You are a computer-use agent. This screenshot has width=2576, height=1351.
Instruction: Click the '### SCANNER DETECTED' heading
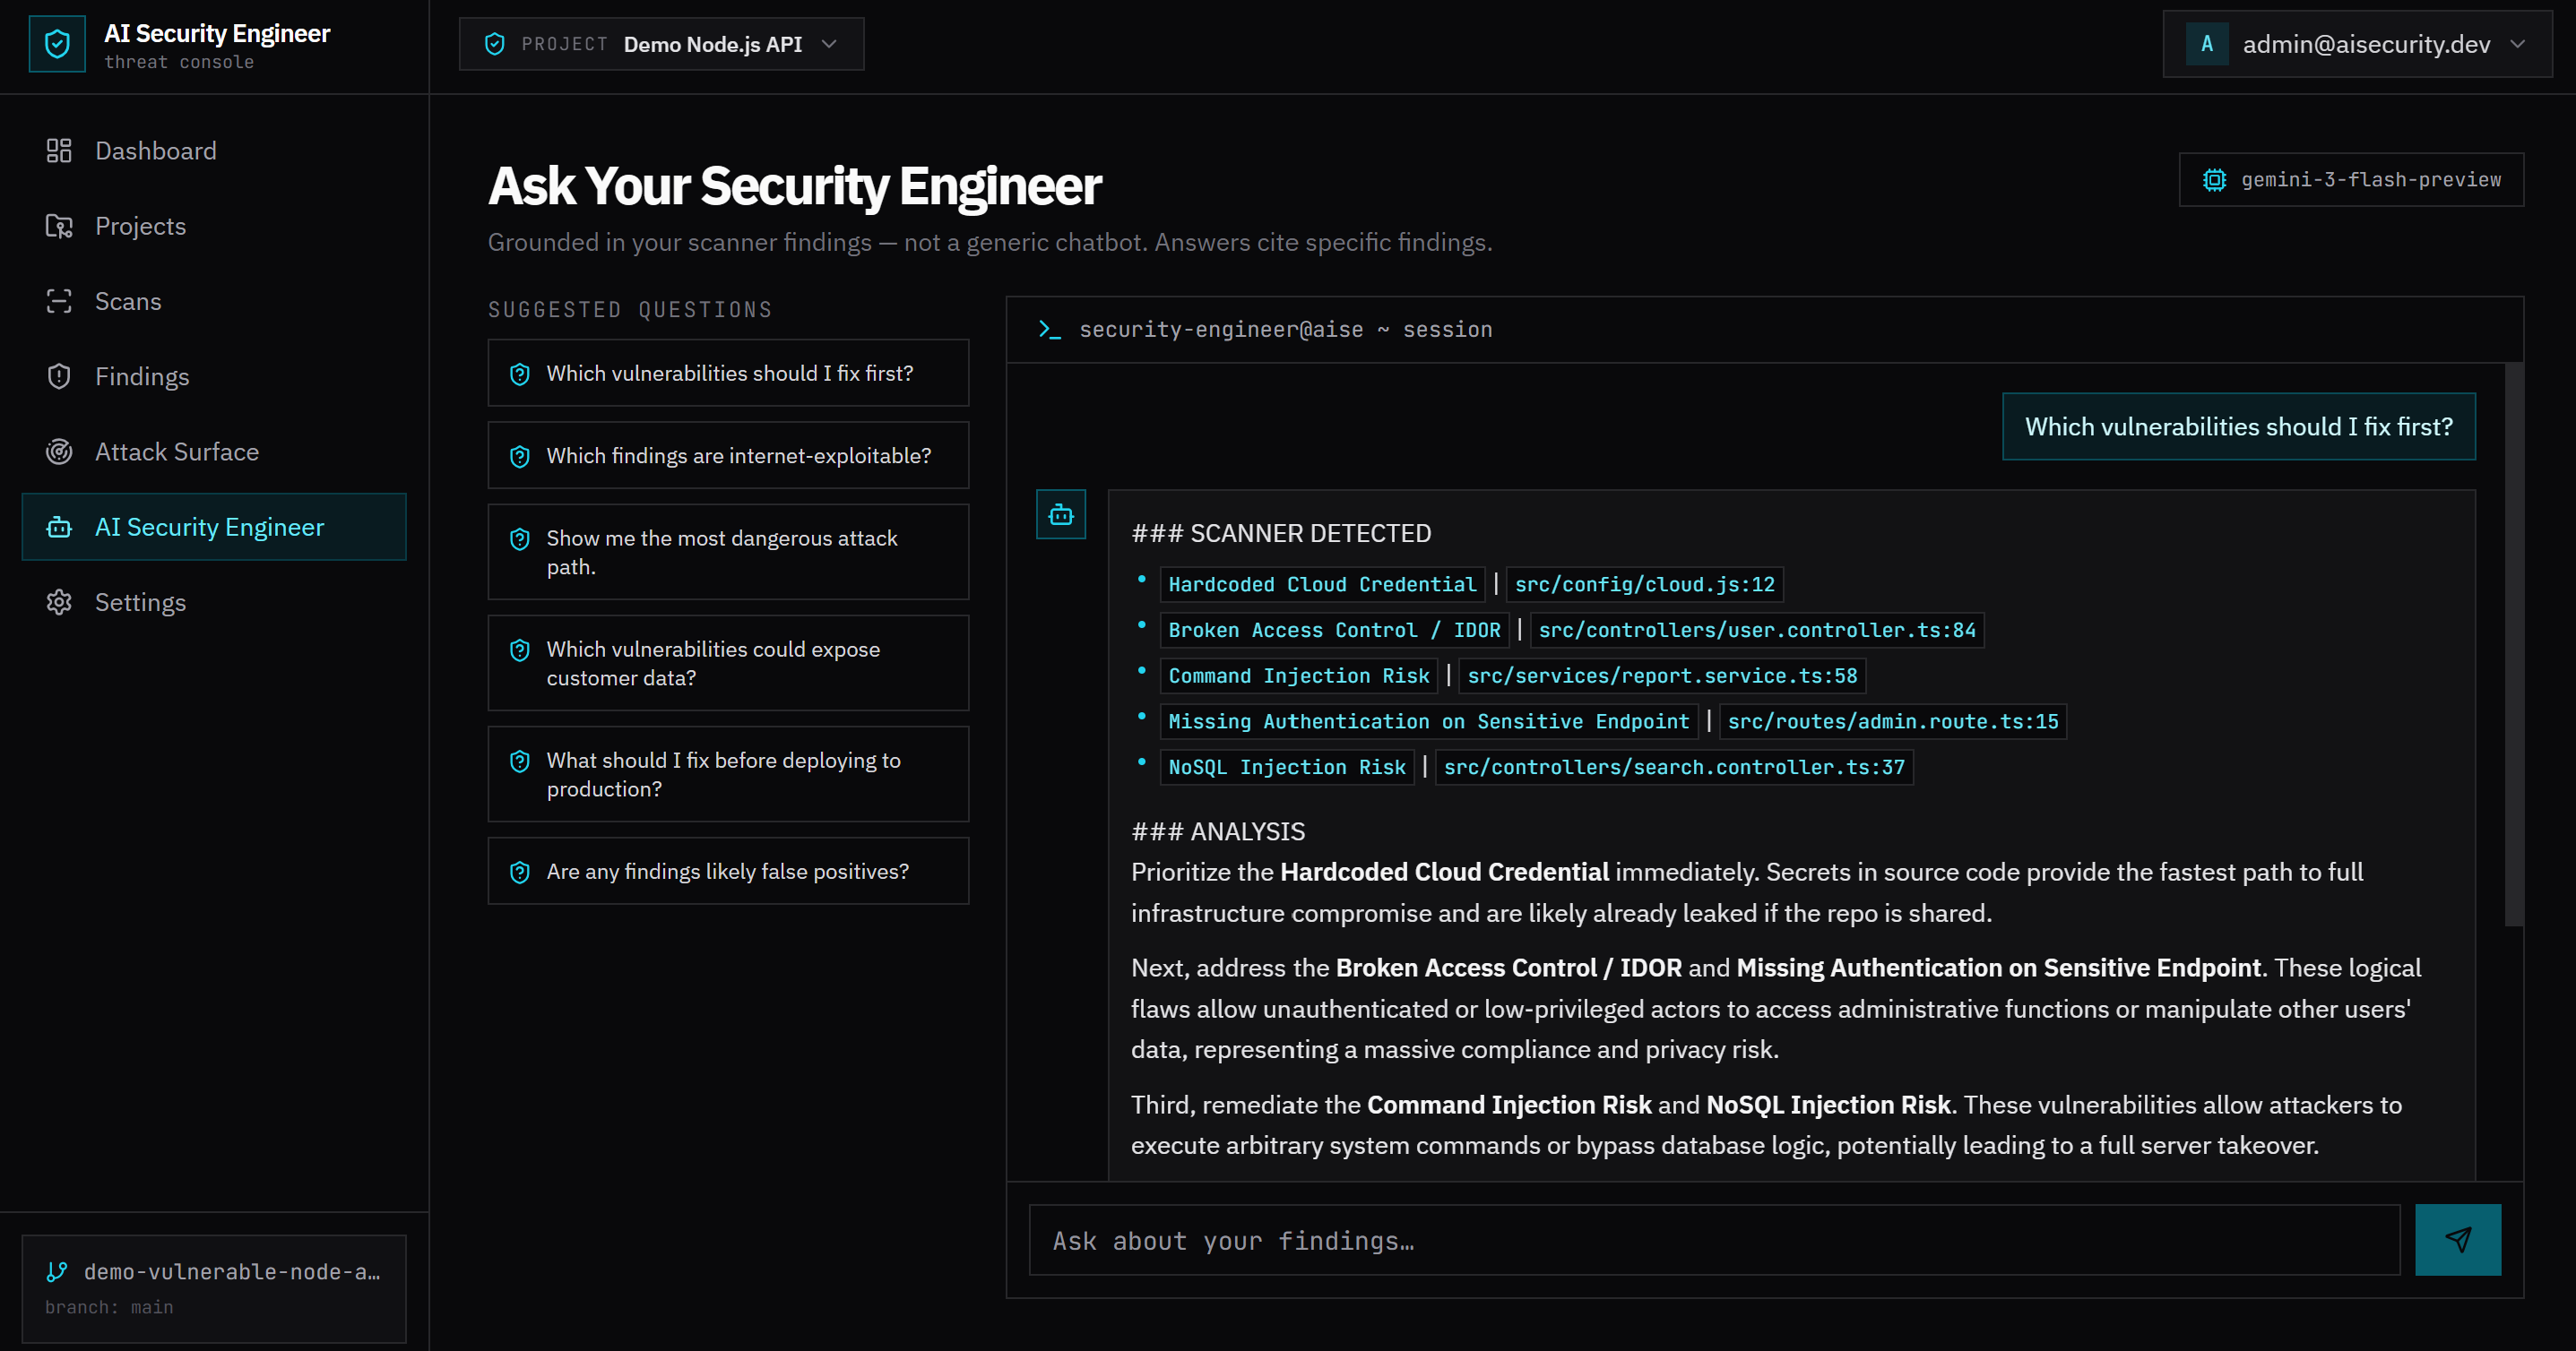(1281, 534)
